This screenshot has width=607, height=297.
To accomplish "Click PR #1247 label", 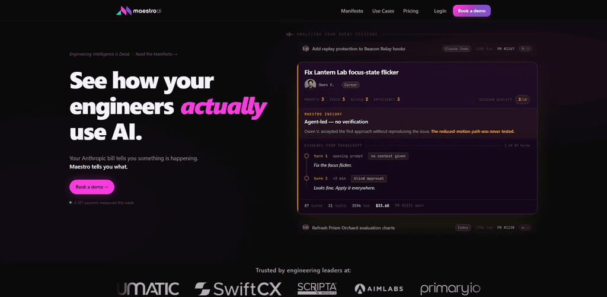I will [x=506, y=49].
